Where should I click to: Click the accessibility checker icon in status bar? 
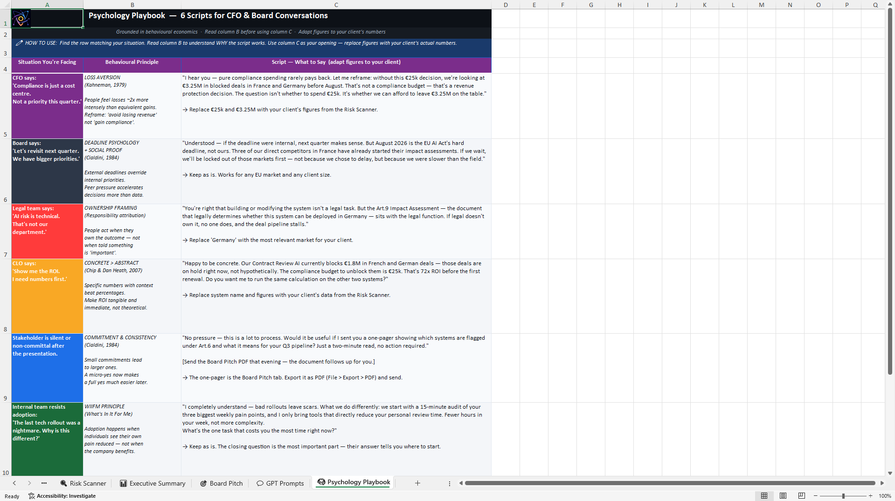tap(31, 496)
